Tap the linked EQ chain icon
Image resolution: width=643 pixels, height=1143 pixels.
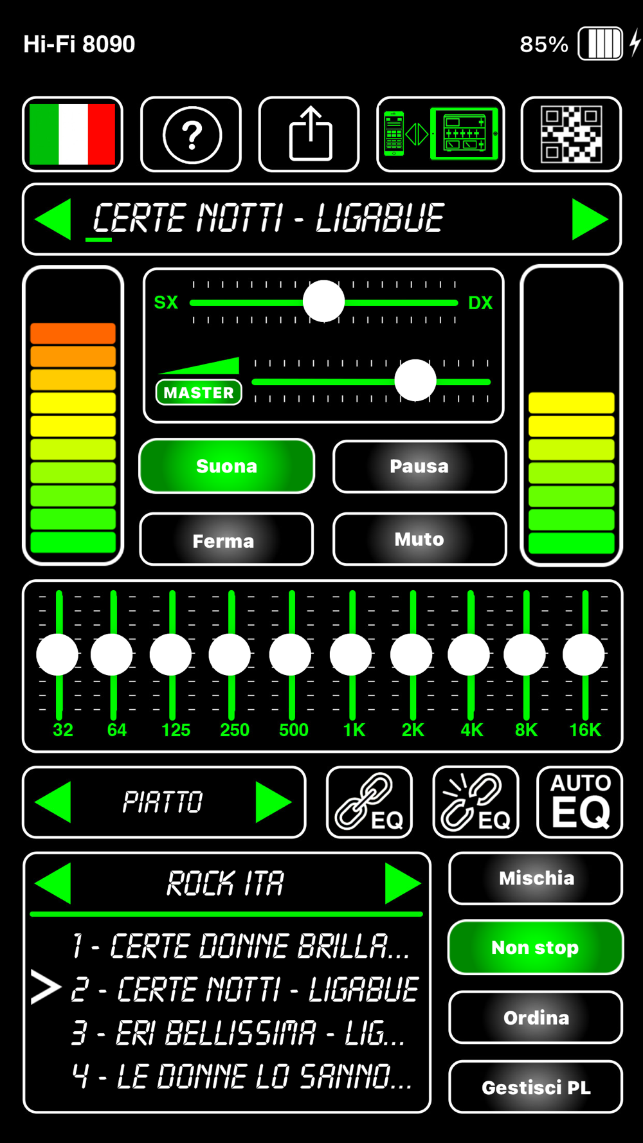point(370,802)
